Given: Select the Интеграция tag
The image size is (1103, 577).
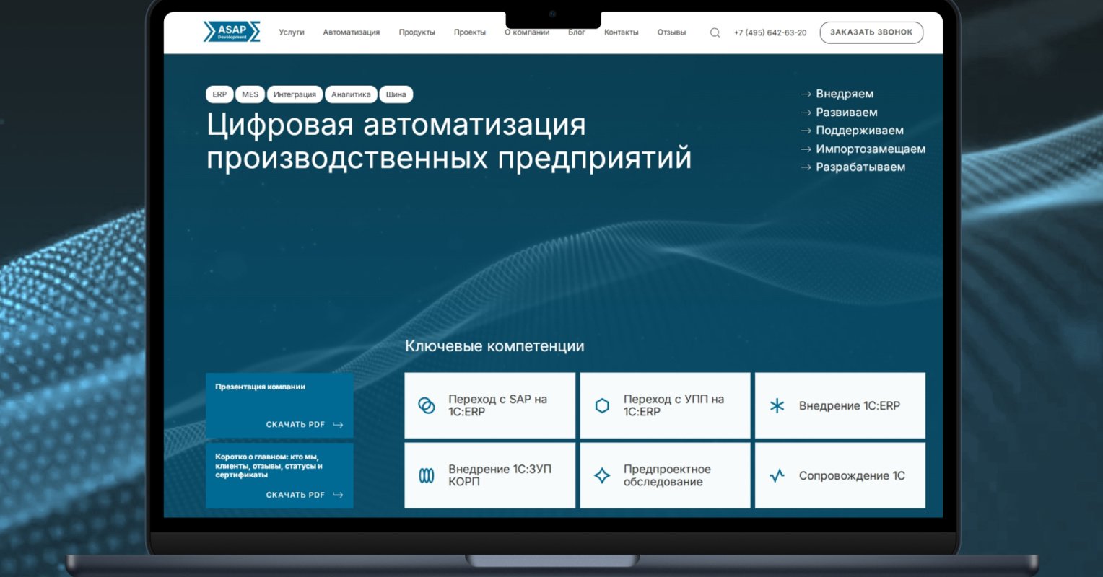Looking at the screenshot, I should (295, 94).
